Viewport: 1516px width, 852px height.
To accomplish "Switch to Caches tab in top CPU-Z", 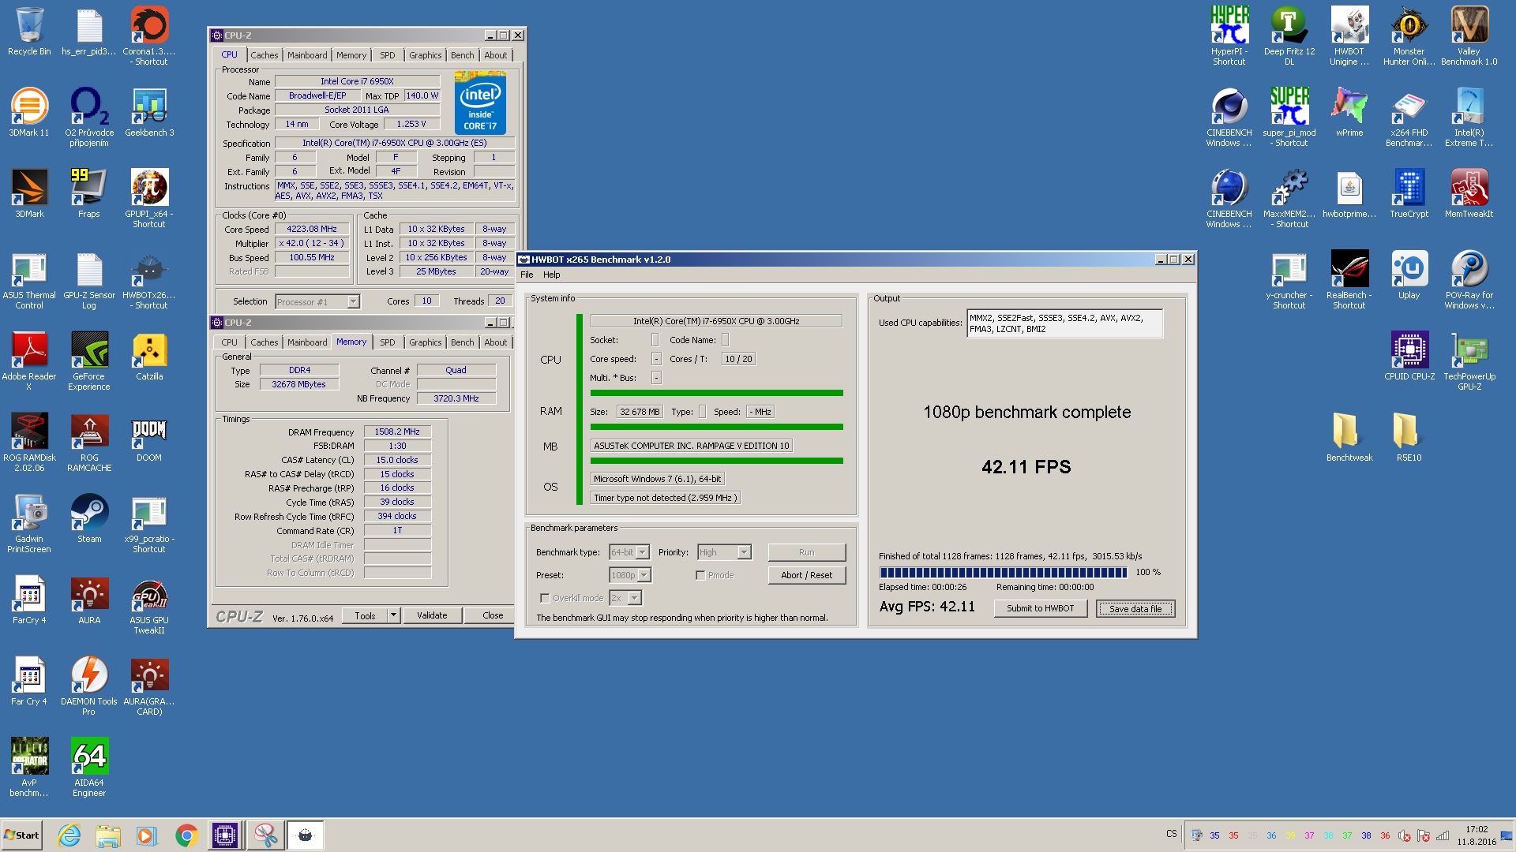I will point(264,55).
